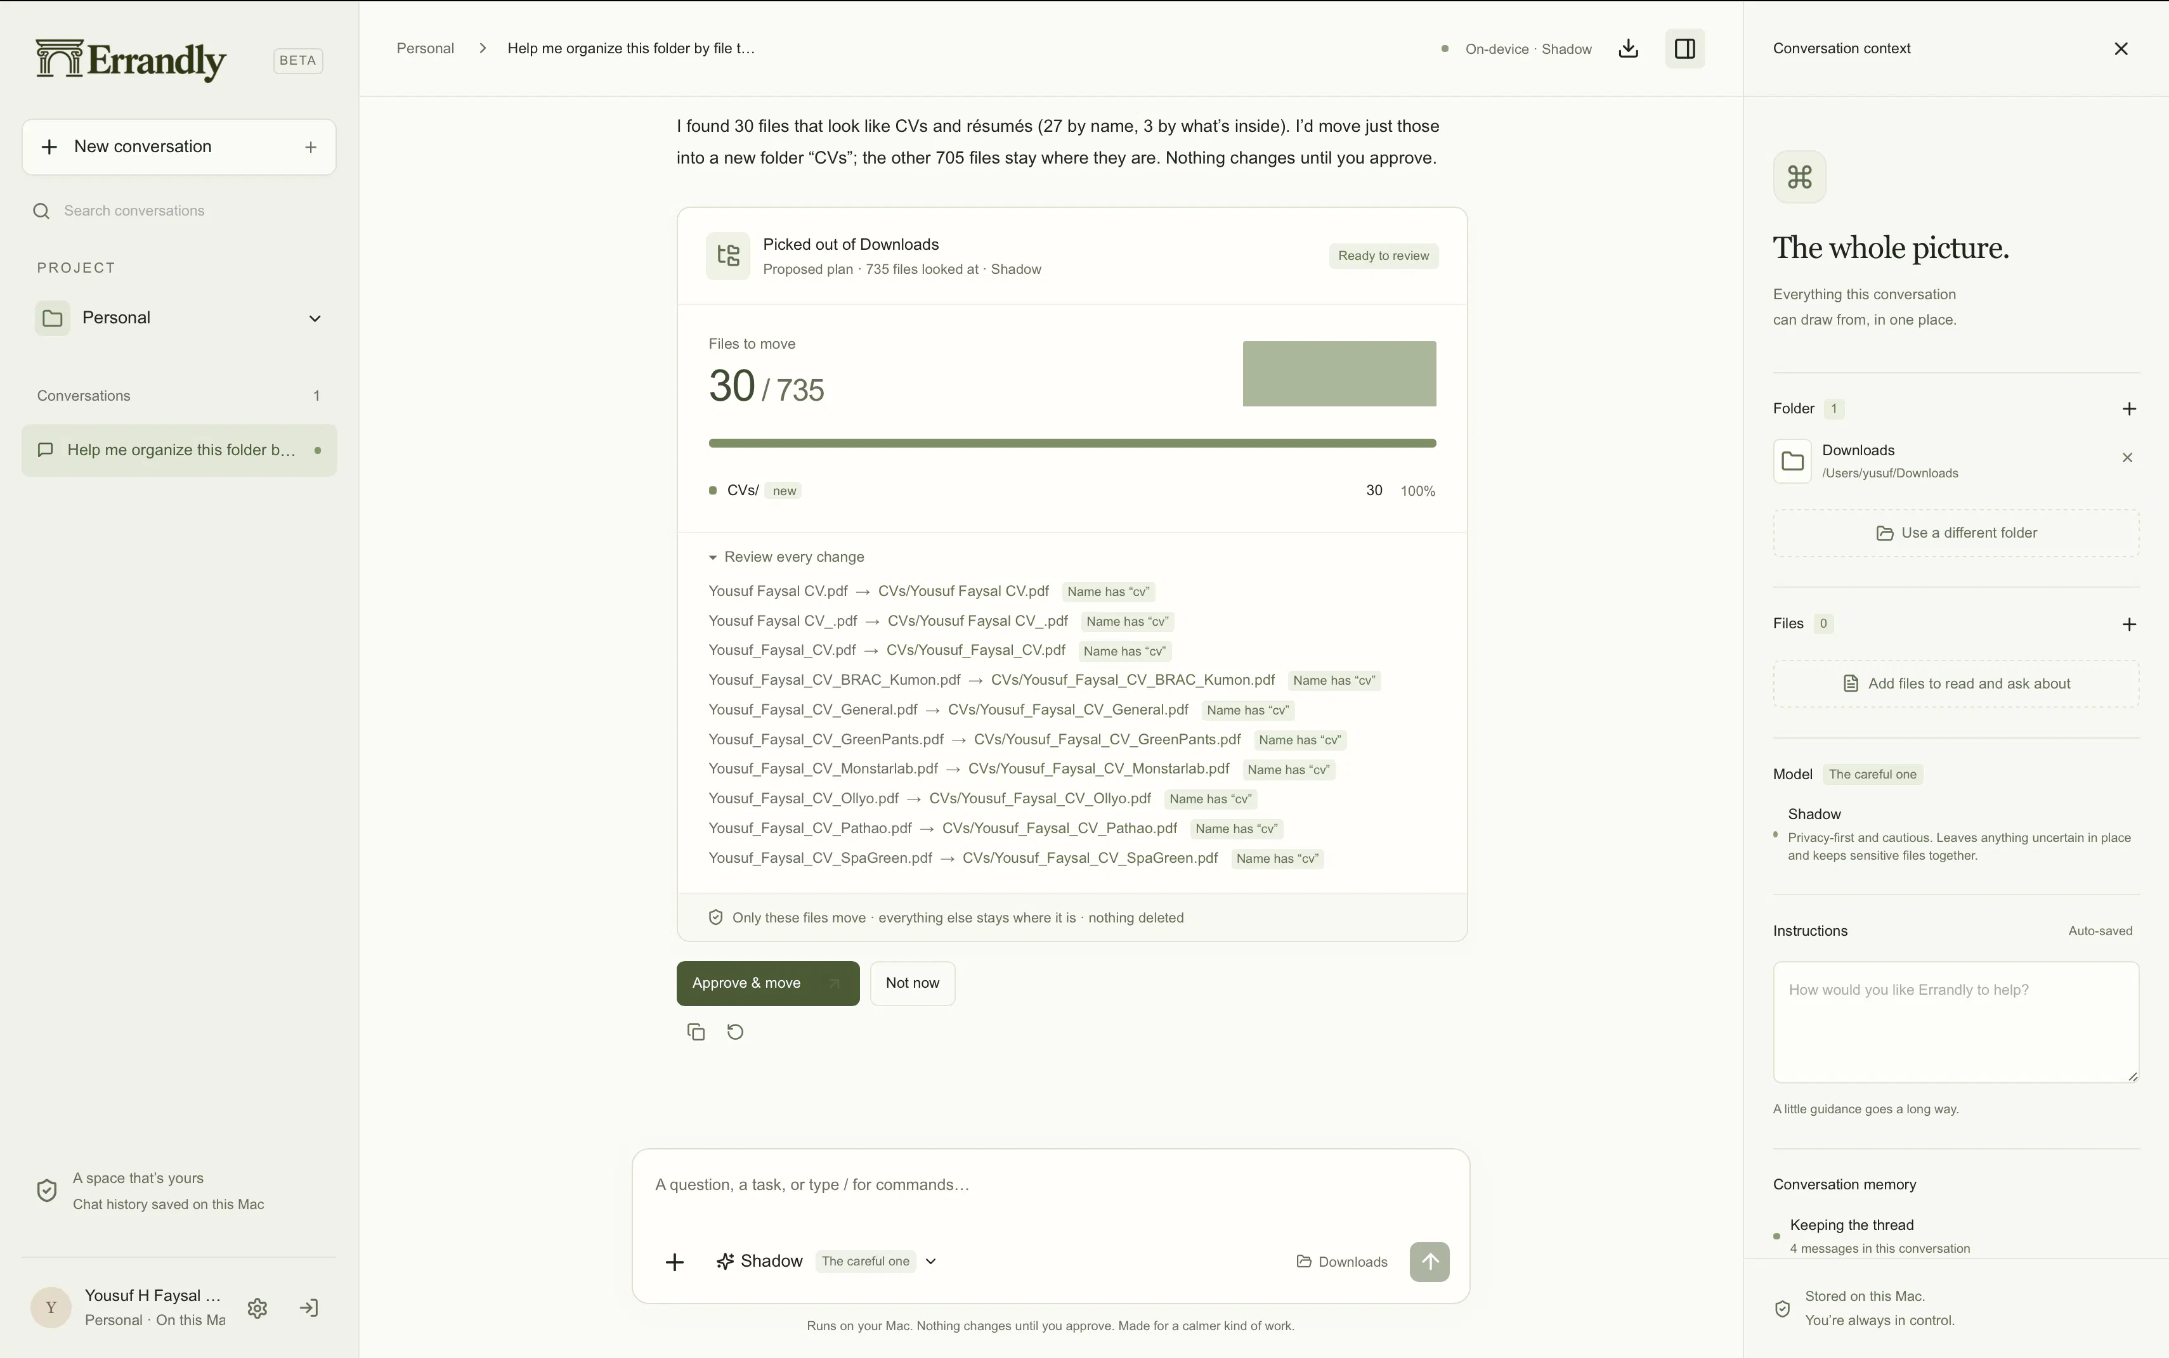Click the files to move progress bar
The width and height of the screenshot is (2169, 1358).
click(1072, 443)
